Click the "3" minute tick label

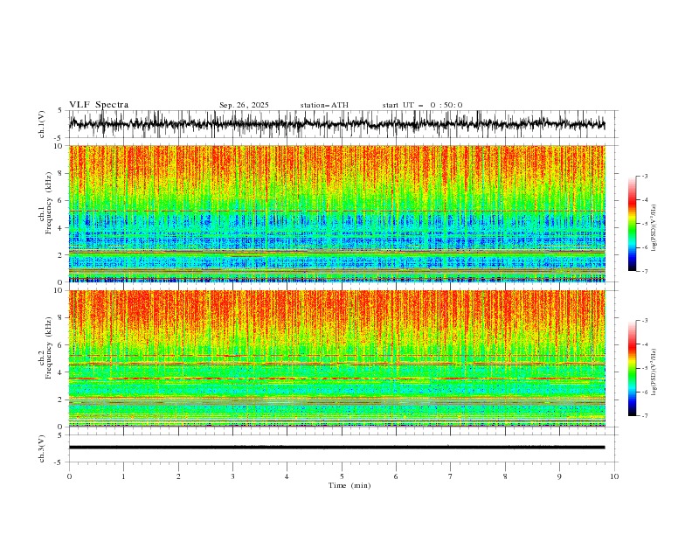click(x=232, y=476)
